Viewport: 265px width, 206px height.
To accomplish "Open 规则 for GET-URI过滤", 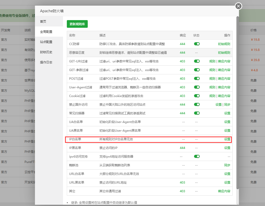I will coord(212,61).
